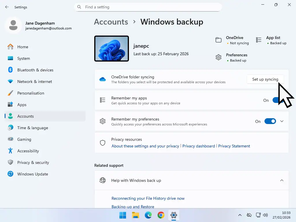
Task: Click the shield icon beside Privacy resources
Action: pos(103,143)
